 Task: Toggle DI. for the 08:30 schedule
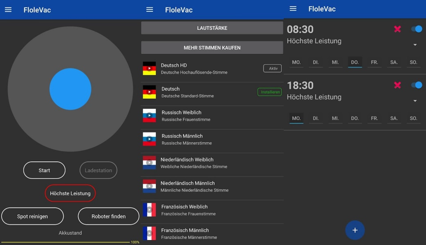pyautogui.click(x=316, y=62)
